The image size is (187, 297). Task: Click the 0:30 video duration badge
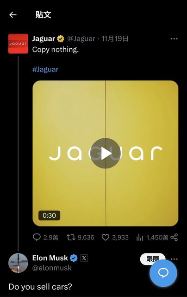(50, 215)
